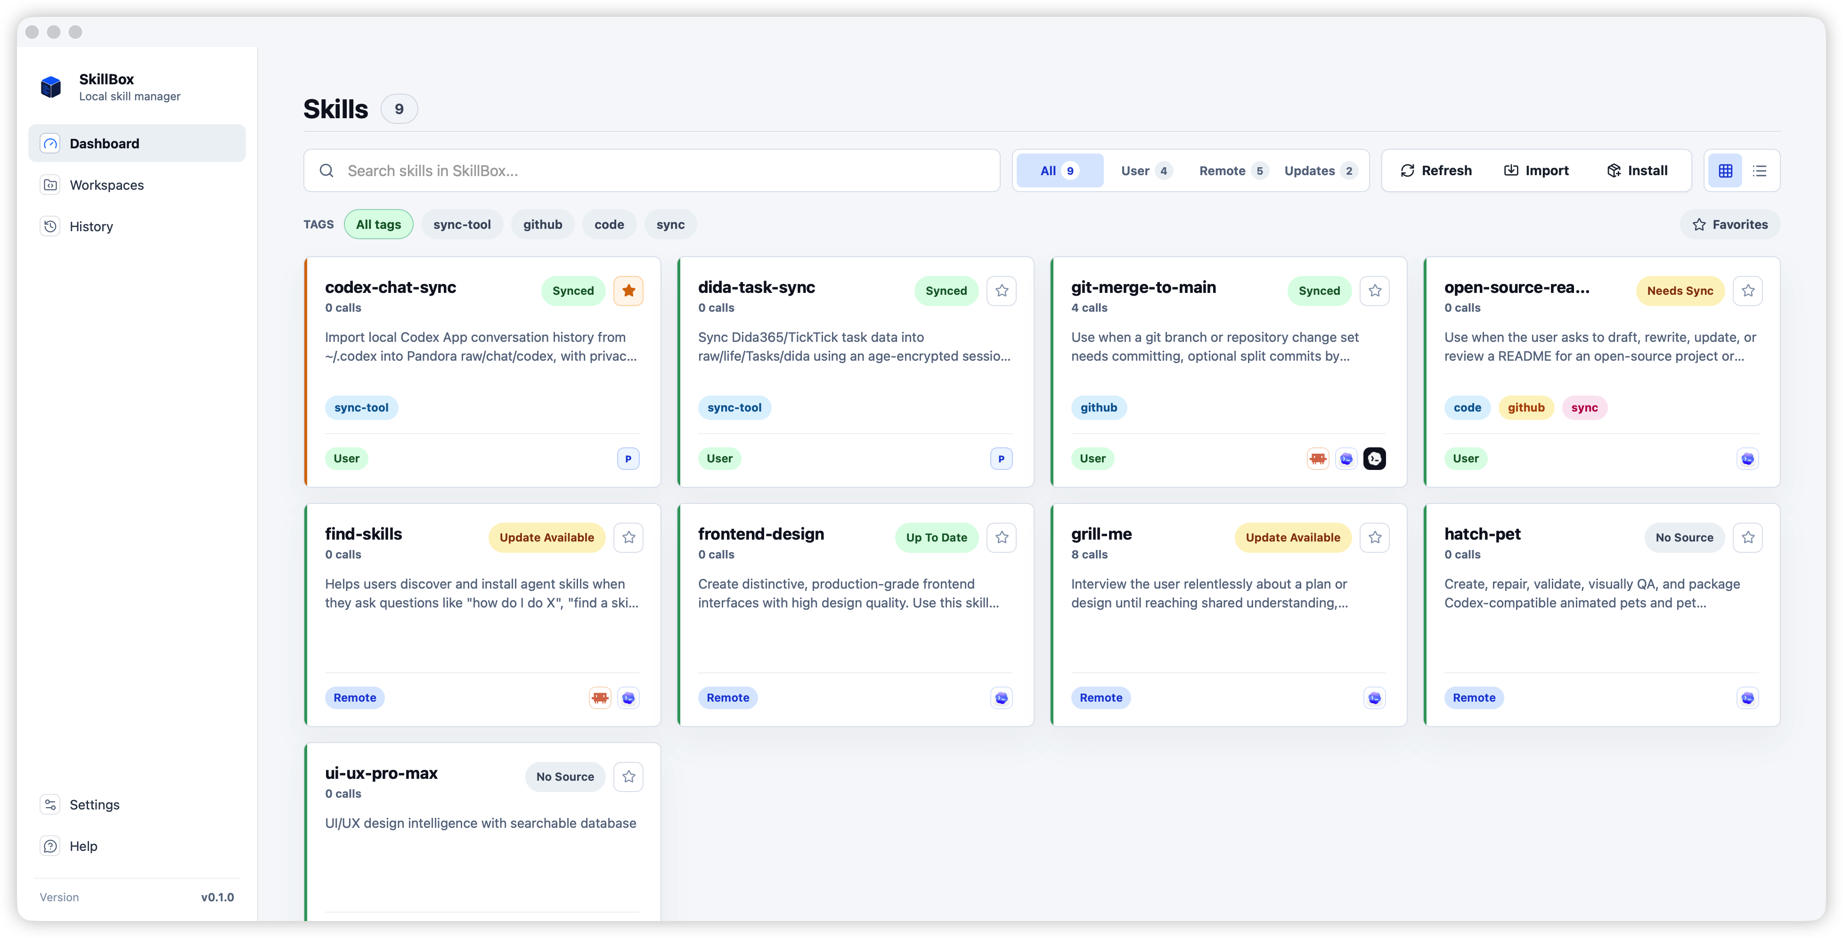Click the github tag on git-merge-to-main card
Viewport: 1843px width, 938px height.
pyautogui.click(x=1098, y=407)
